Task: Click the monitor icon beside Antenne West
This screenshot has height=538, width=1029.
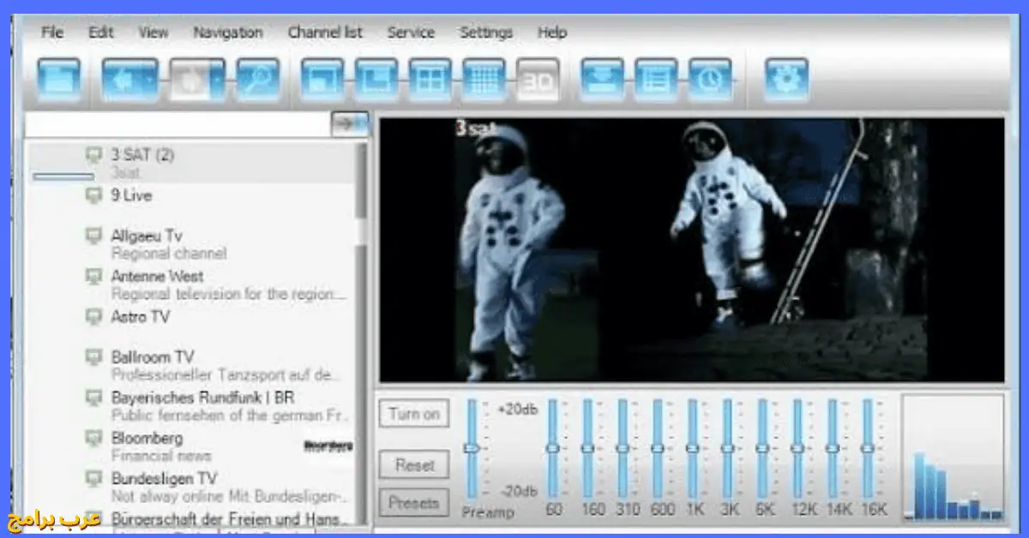Action: coord(94,276)
